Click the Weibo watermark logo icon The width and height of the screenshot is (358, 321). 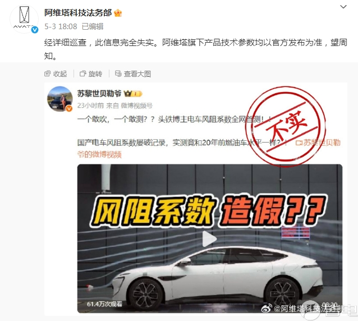pyautogui.click(x=267, y=308)
